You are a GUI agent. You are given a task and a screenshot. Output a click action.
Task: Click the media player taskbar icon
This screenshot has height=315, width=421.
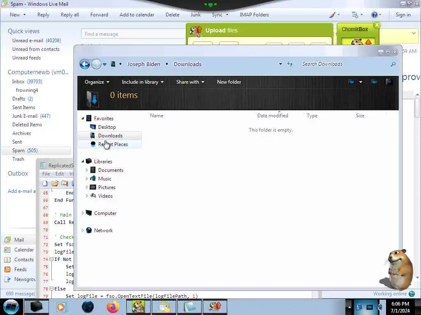click(61, 307)
